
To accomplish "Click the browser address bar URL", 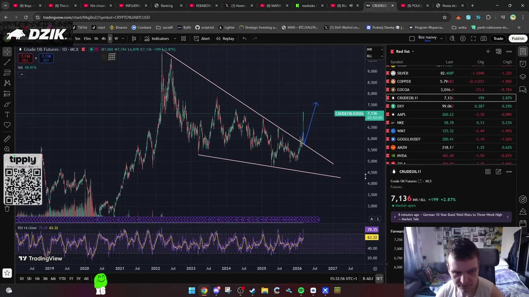I will coord(96,17).
